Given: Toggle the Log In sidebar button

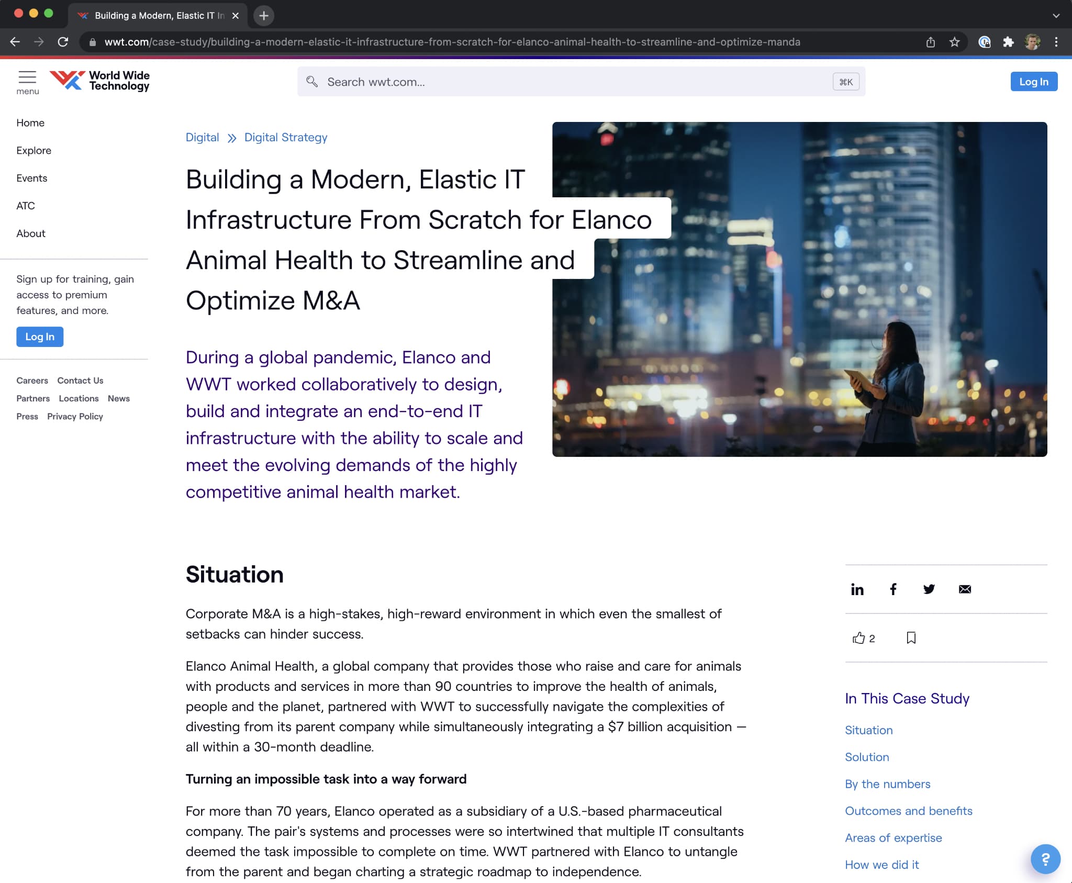Looking at the screenshot, I should tap(39, 337).
